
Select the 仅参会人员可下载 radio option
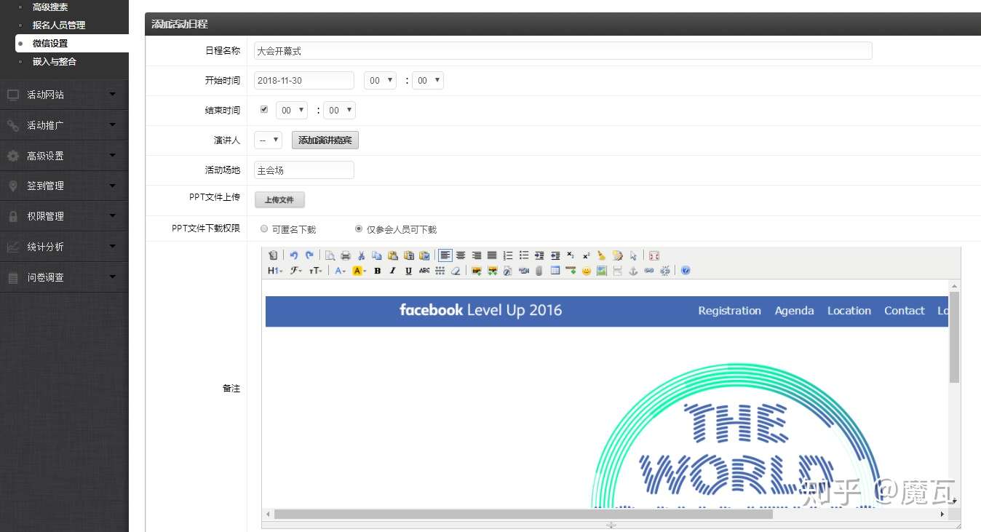click(358, 229)
